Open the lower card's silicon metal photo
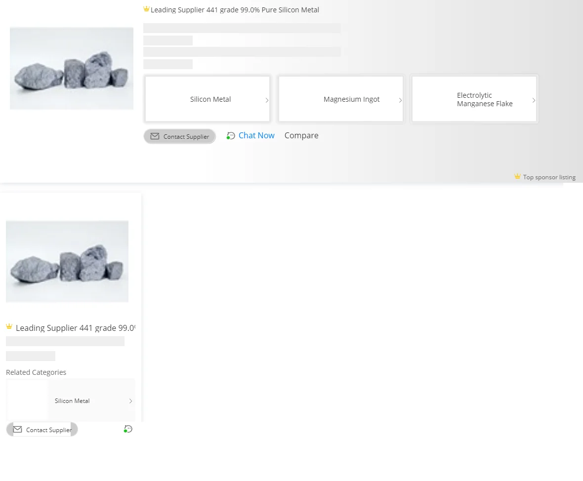This screenshot has height=481, width=583. click(x=67, y=261)
